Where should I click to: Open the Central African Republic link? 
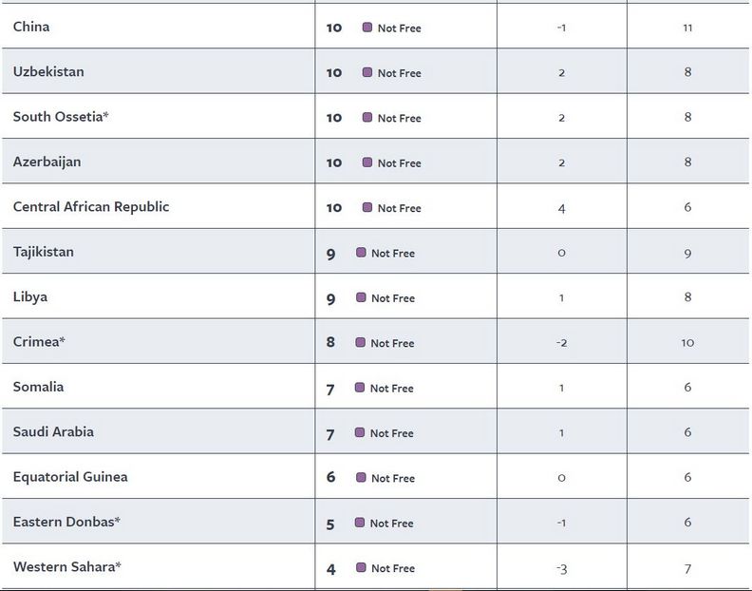(91, 206)
